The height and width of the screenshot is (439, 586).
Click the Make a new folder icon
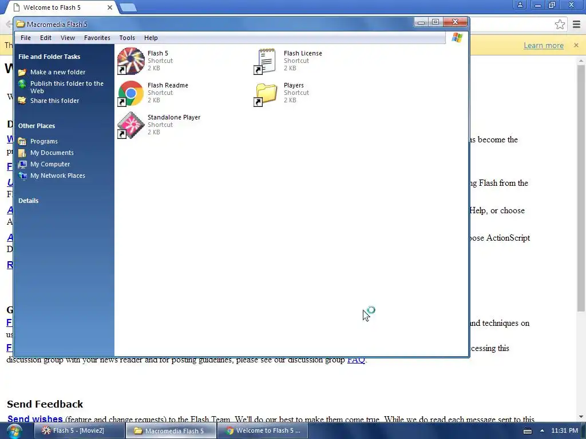[22, 72]
